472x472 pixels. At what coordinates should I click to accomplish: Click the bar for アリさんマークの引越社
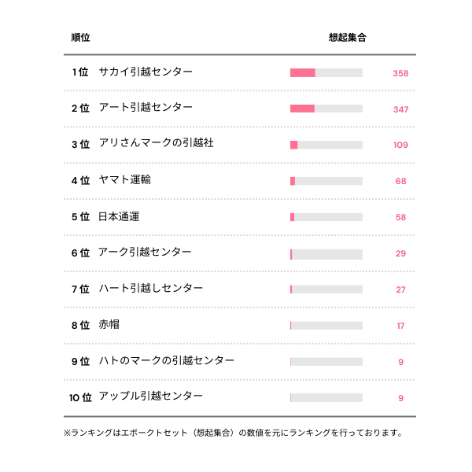326,145
